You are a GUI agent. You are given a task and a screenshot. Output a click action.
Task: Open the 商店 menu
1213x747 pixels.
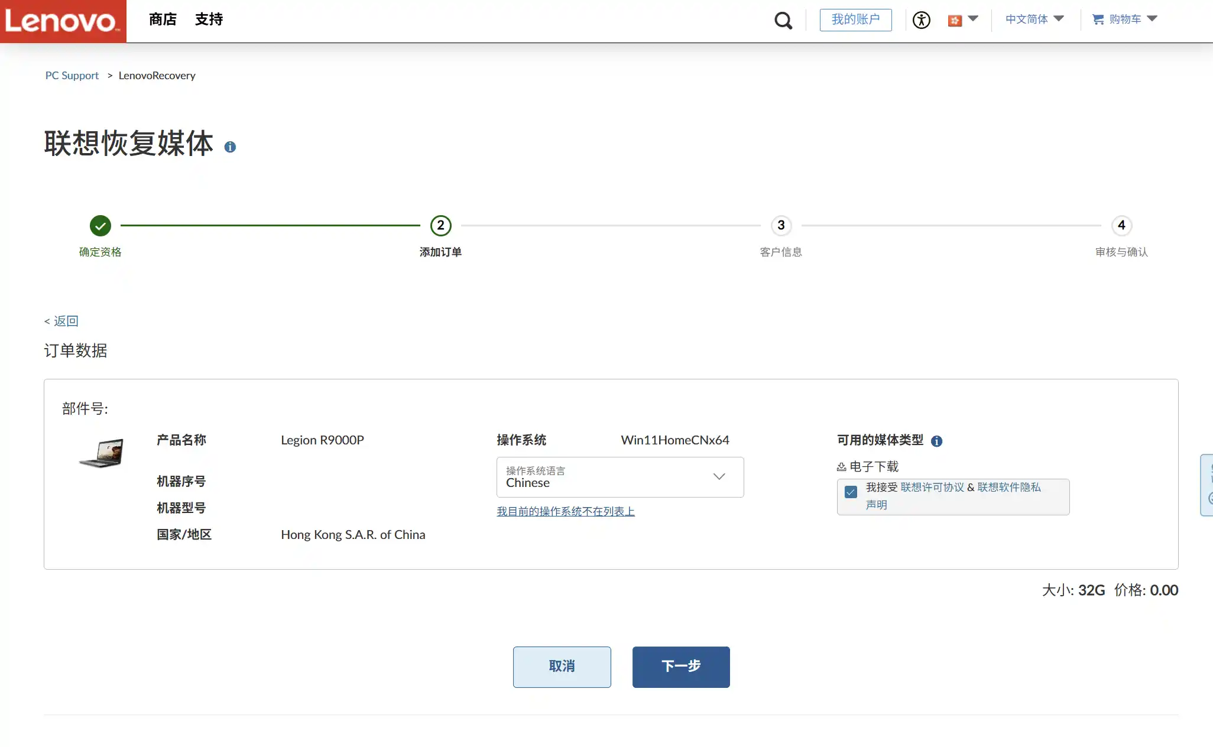click(x=163, y=20)
